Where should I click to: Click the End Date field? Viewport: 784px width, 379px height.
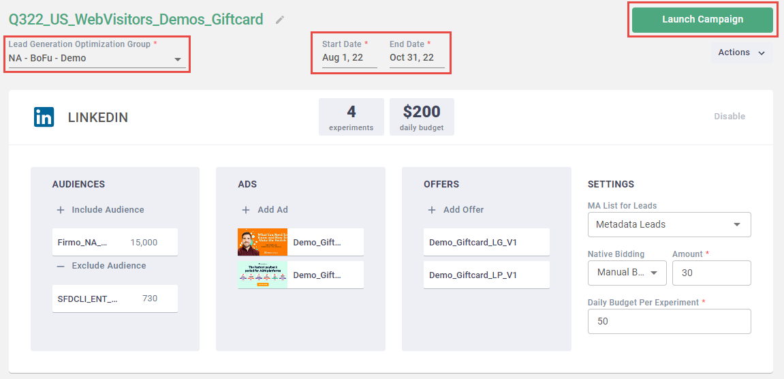click(416, 58)
